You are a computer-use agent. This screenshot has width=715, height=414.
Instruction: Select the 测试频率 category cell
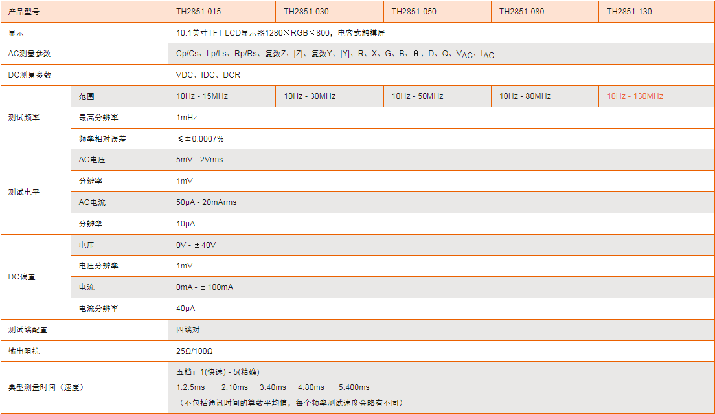coord(23,118)
